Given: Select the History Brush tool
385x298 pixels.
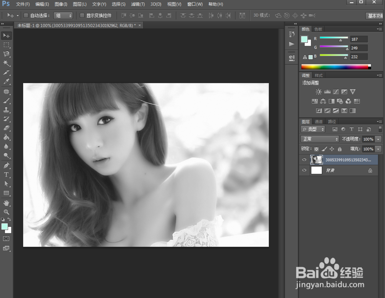Looking at the screenshot, I should 7,119.
